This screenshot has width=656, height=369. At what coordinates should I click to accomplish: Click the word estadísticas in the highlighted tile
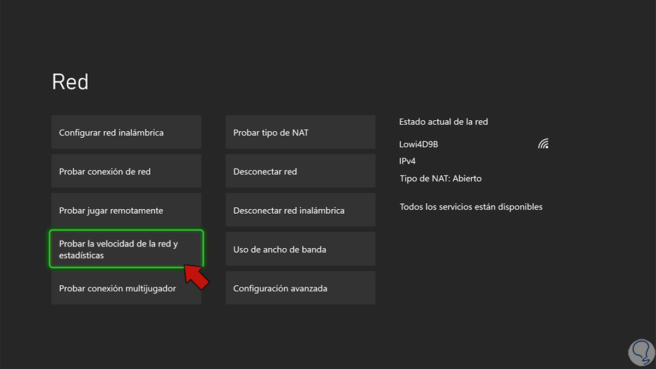click(x=81, y=255)
